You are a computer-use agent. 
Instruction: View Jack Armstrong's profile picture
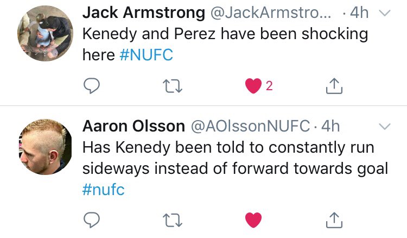click(45, 33)
